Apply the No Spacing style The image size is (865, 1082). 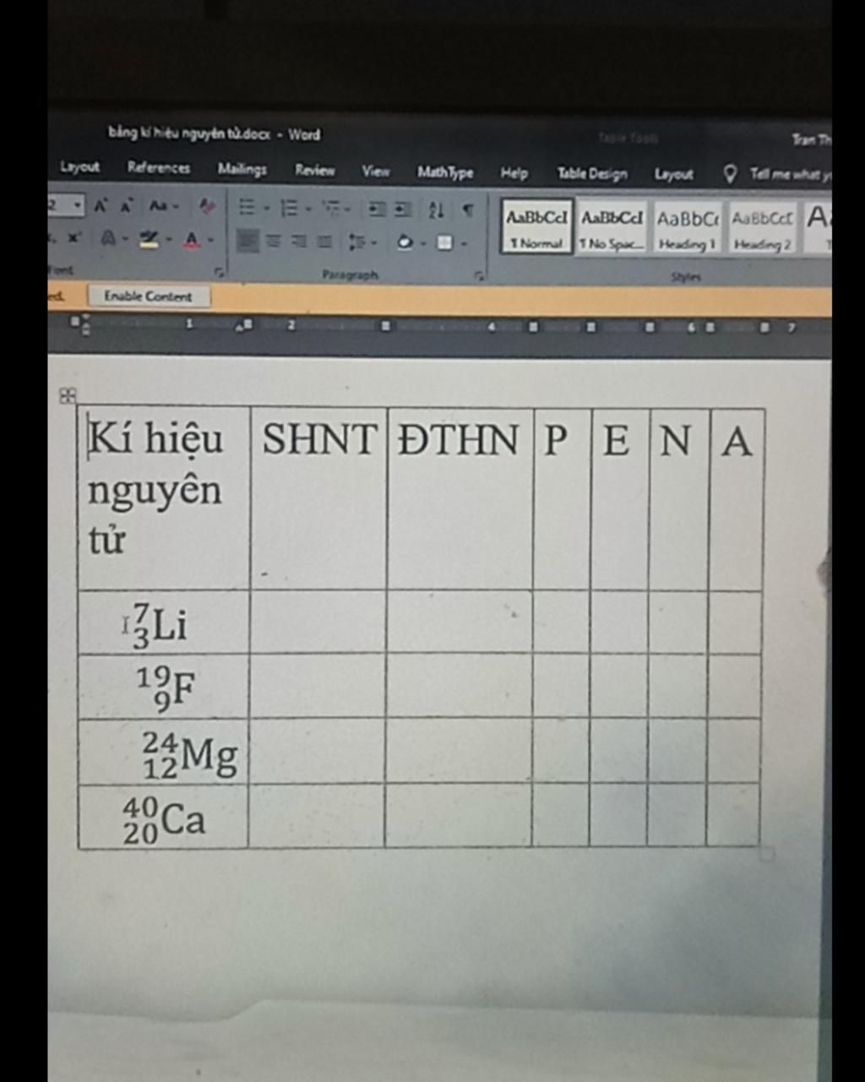click(612, 227)
